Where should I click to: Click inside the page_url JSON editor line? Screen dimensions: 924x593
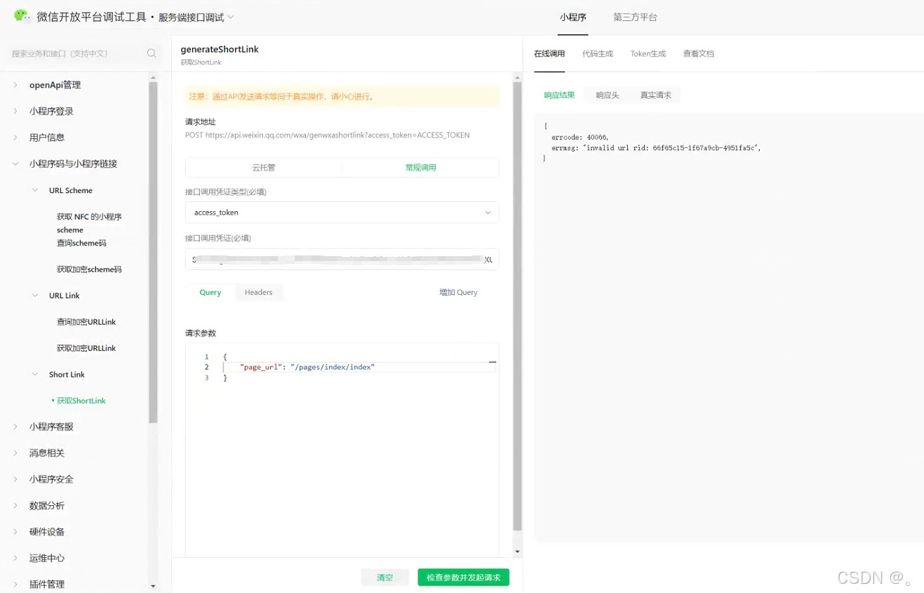tap(359, 367)
